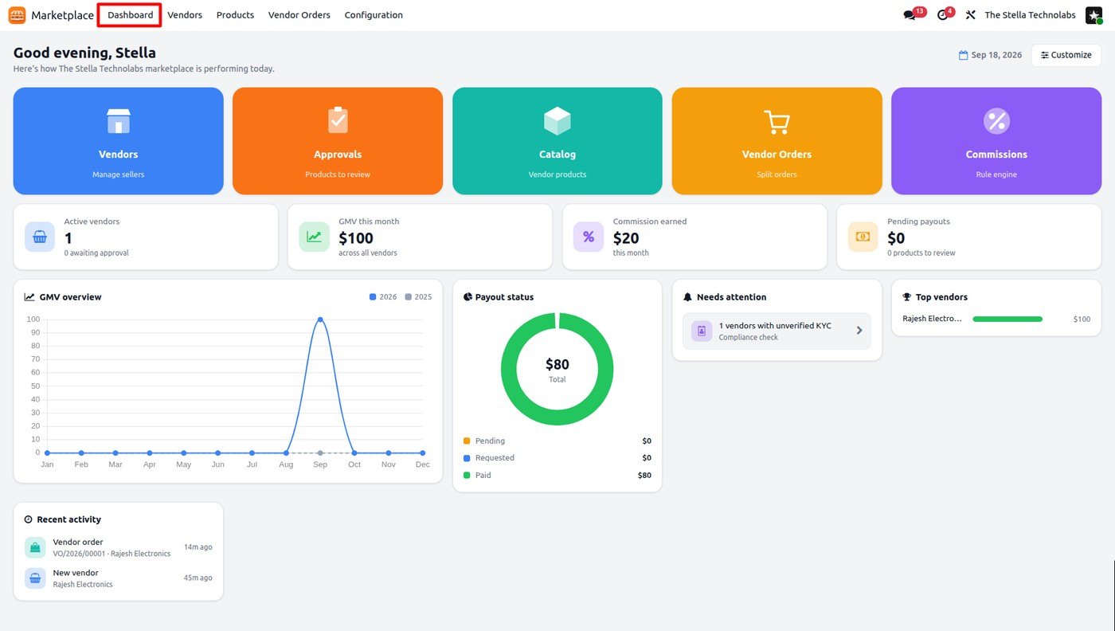Open the Catalog box tile
1115x631 pixels.
click(x=557, y=141)
